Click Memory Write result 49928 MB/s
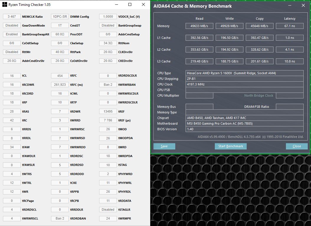This screenshot has height=226, width=311. [230, 26]
